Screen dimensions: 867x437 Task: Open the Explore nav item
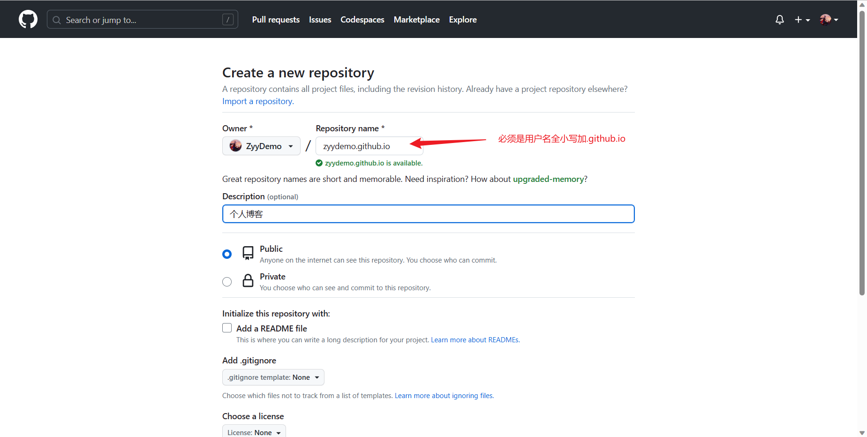pyautogui.click(x=463, y=20)
